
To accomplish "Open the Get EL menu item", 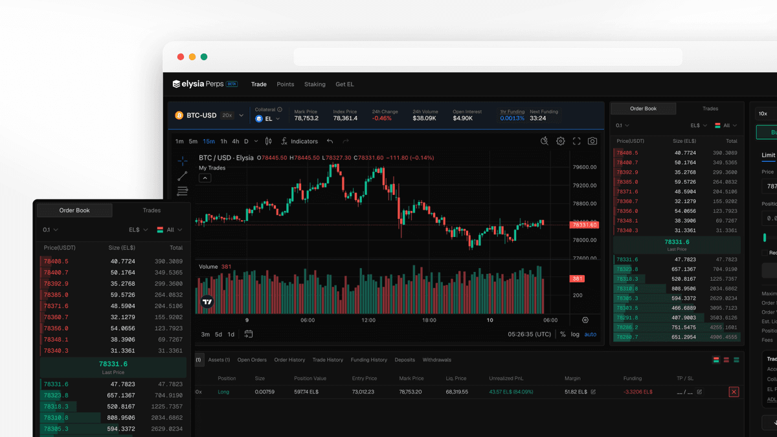I will tap(344, 84).
